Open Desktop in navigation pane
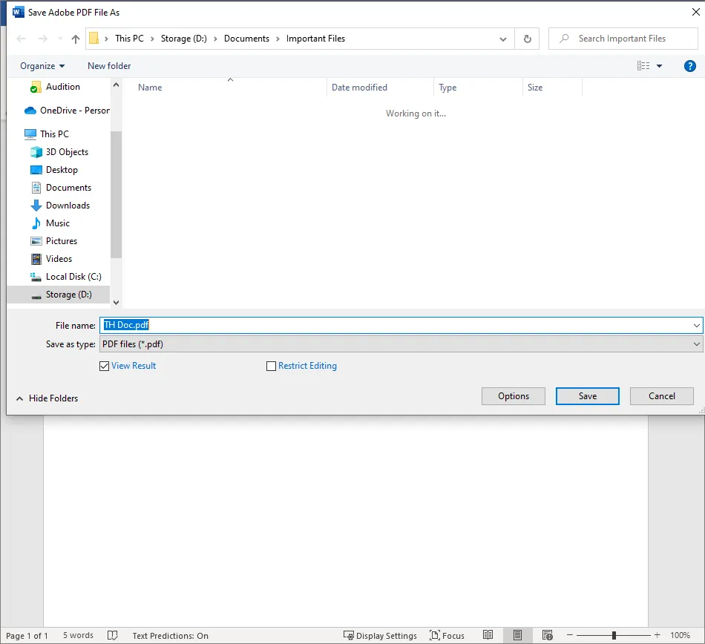The height and width of the screenshot is (644, 705). [54, 170]
